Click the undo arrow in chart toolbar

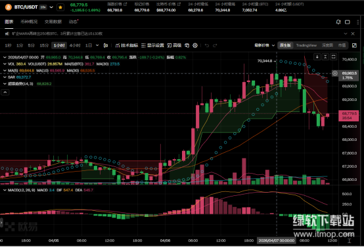click(x=207, y=45)
